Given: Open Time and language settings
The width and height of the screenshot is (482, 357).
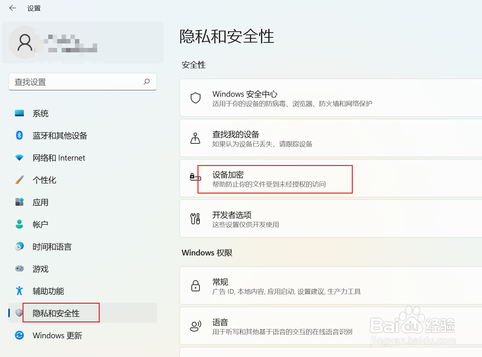Looking at the screenshot, I should (x=52, y=247).
